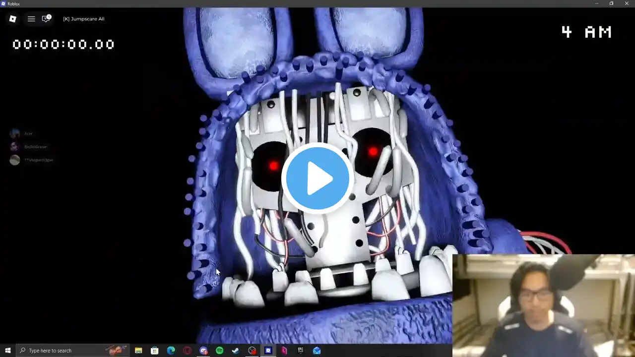Viewport: 635px width, 357px height.
Task: Switch to the Roblox taskbar icon
Action: 268,351
